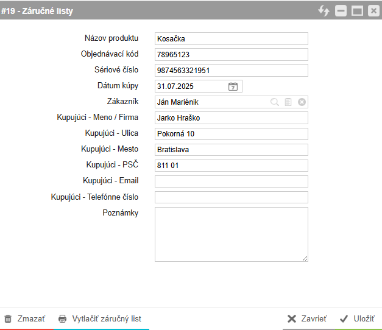Viewport: 382px width, 330px height.
Task: Click the Zavrieť button
Action: [x=307, y=318]
